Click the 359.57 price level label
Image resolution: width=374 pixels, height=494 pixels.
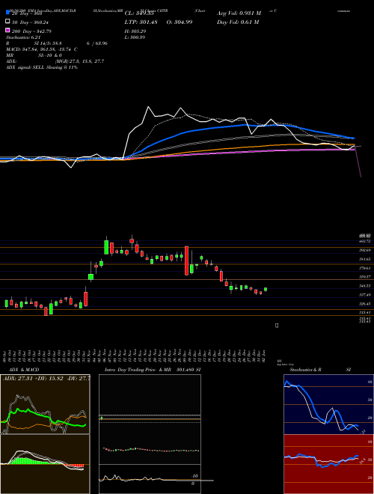[x=364, y=277]
